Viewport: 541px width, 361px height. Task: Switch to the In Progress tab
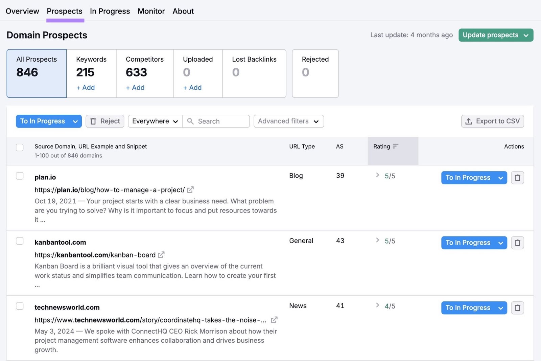[x=110, y=11]
